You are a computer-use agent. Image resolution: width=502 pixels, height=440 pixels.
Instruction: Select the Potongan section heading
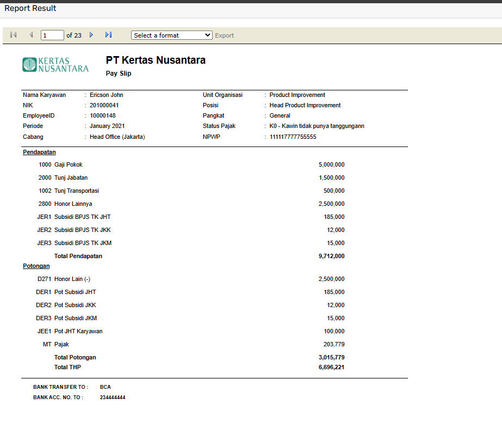pyautogui.click(x=36, y=266)
